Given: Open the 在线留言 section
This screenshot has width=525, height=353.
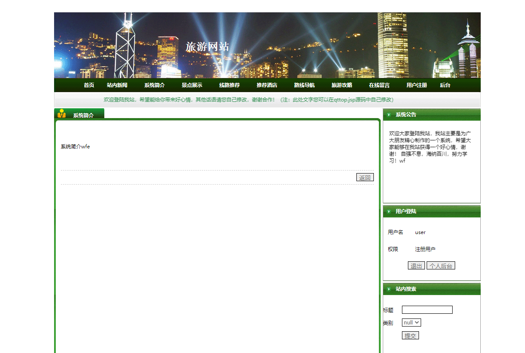Looking at the screenshot, I should tap(379, 85).
